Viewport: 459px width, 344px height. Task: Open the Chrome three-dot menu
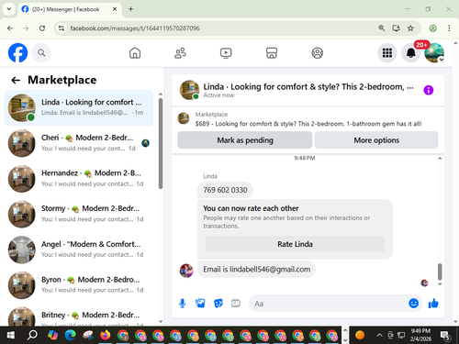[x=449, y=28]
